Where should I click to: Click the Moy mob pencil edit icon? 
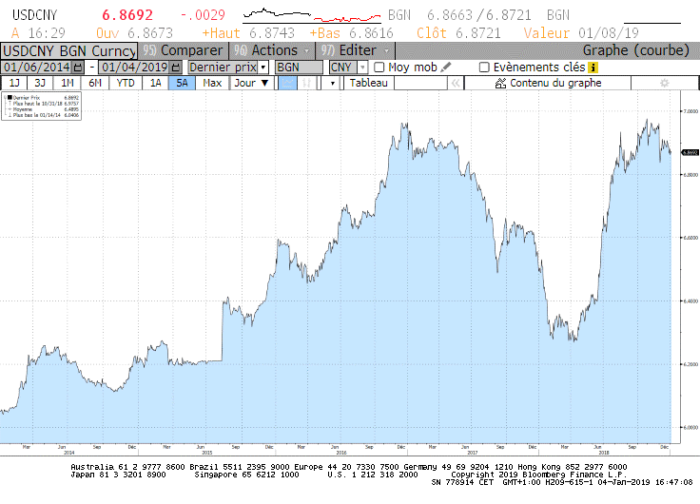tap(445, 68)
